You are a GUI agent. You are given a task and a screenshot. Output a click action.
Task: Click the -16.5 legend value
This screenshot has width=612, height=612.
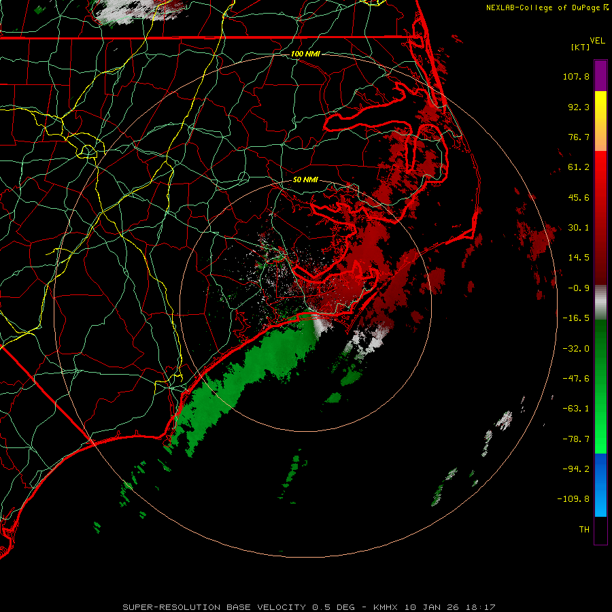[576, 318]
